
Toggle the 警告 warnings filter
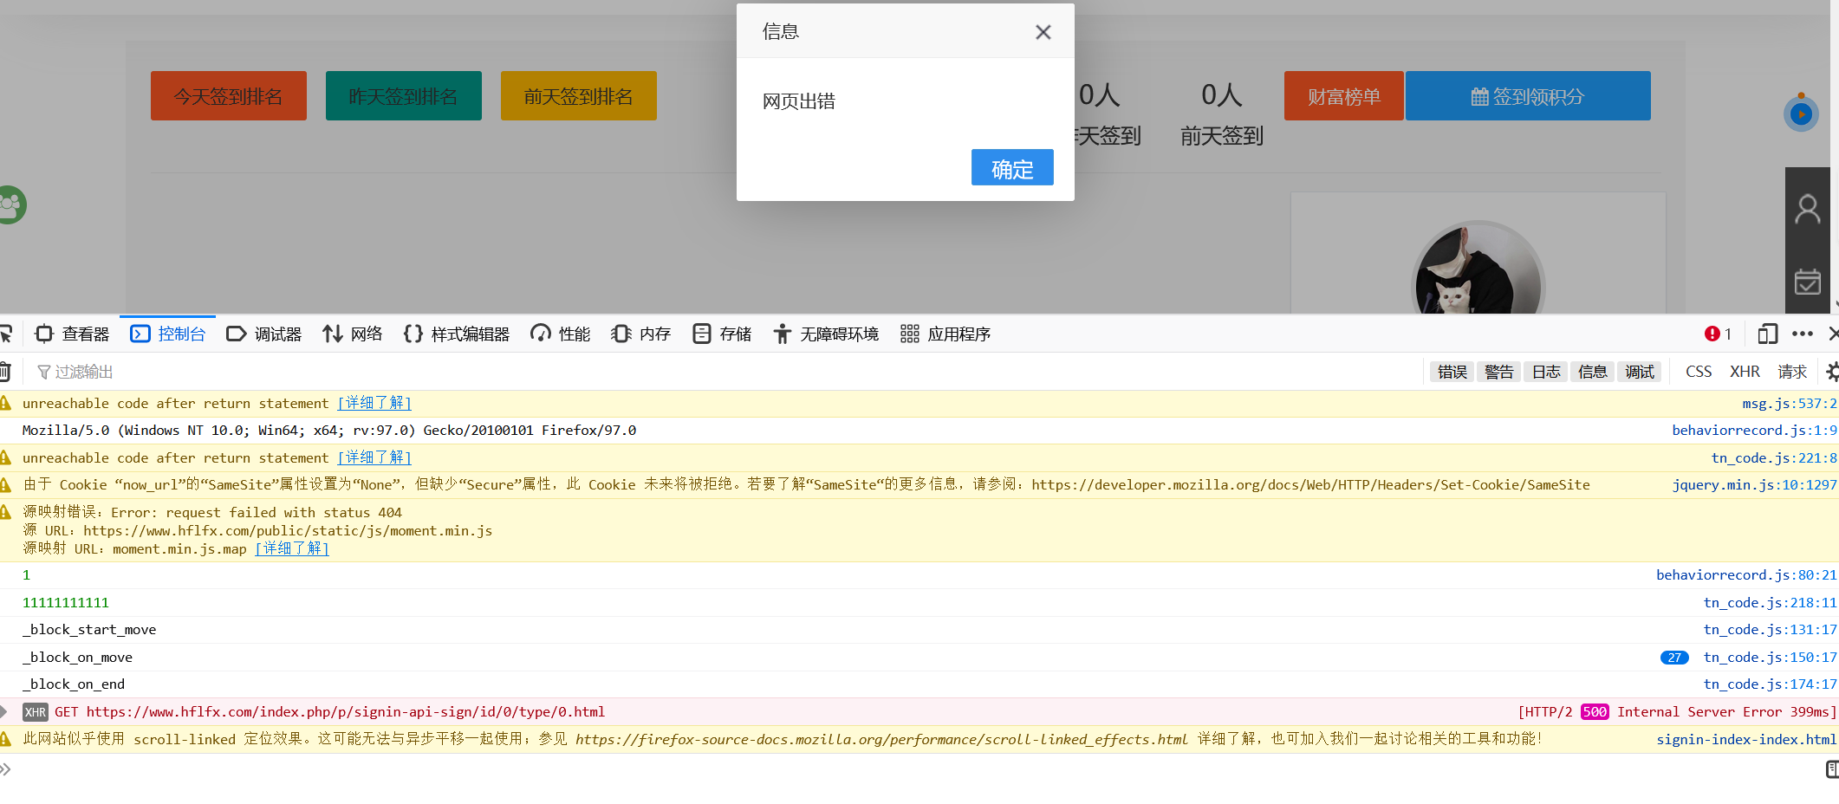[1498, 372]
